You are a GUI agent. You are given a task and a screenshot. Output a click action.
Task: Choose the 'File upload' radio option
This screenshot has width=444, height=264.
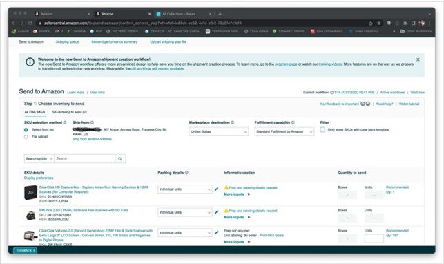(x=26, y=137)
